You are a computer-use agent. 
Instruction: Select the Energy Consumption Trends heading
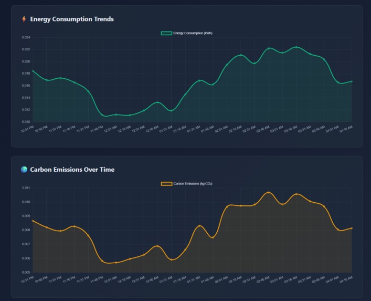(x=72, y=19)
